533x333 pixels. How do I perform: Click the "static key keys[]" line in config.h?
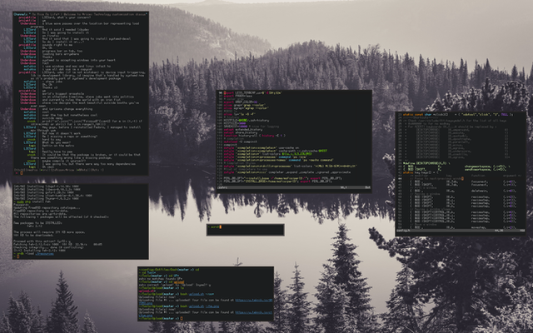421,172
